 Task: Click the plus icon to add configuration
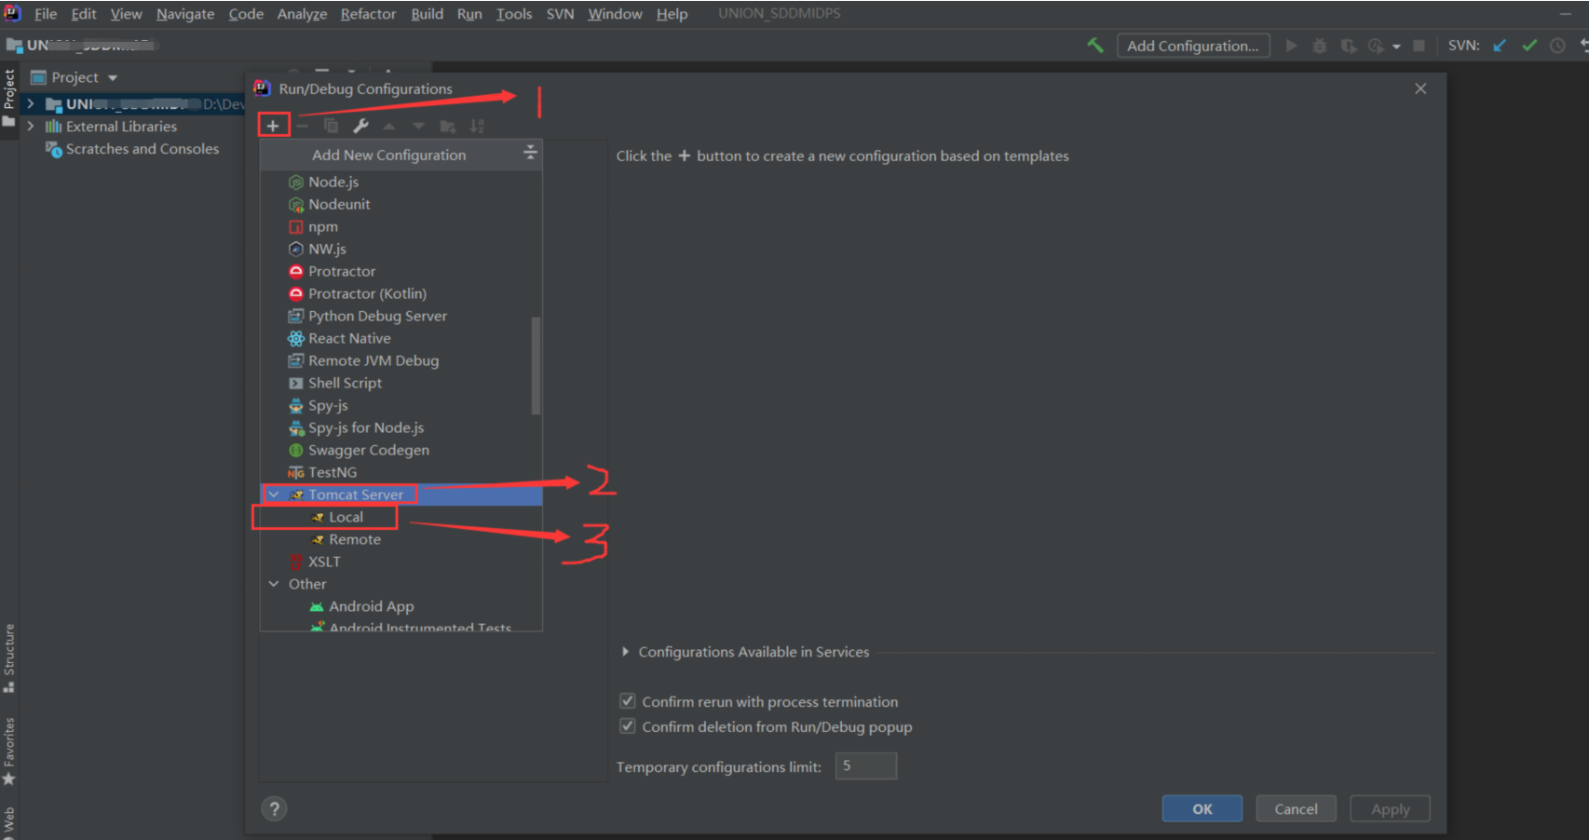tap(273, 126)
